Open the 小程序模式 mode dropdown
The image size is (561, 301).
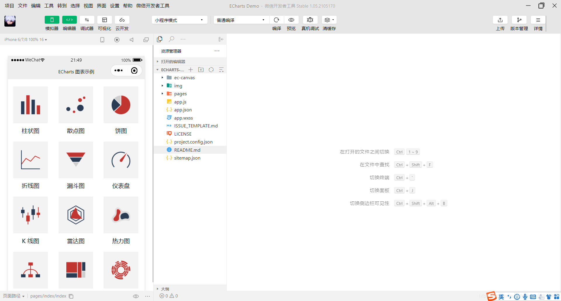tap(179, 20)
